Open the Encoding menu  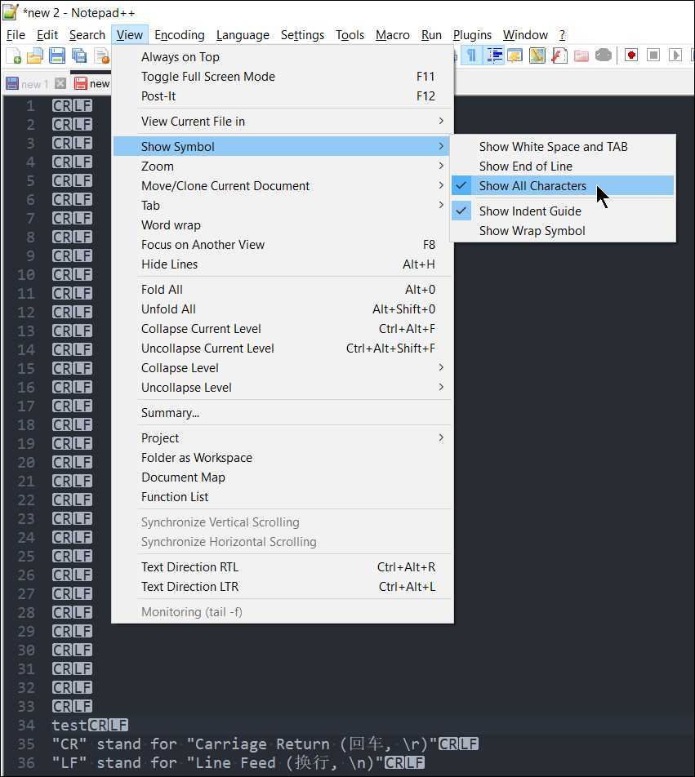(180, 35)
